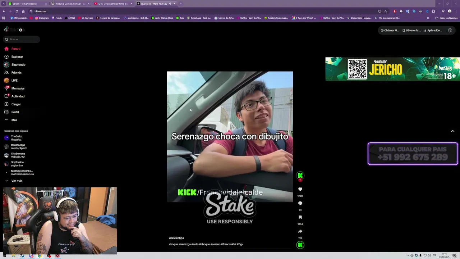Bookmark the video to favorites
The image size is (460, 259).
coord(300,217)
